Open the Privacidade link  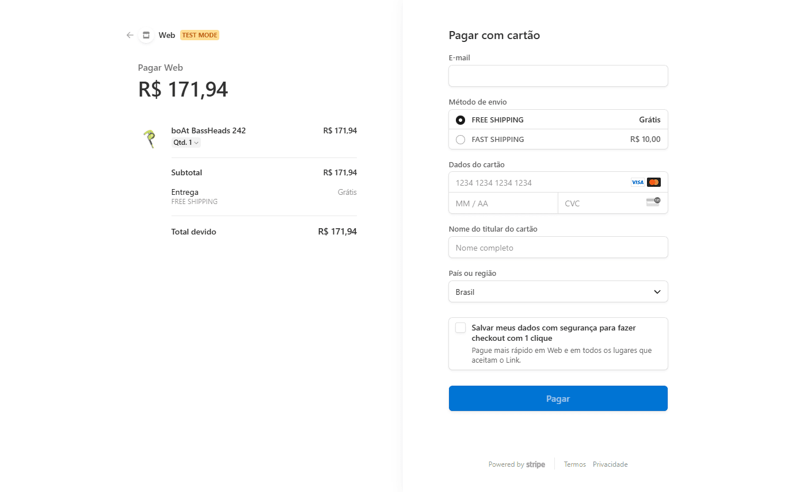(610, 464)
